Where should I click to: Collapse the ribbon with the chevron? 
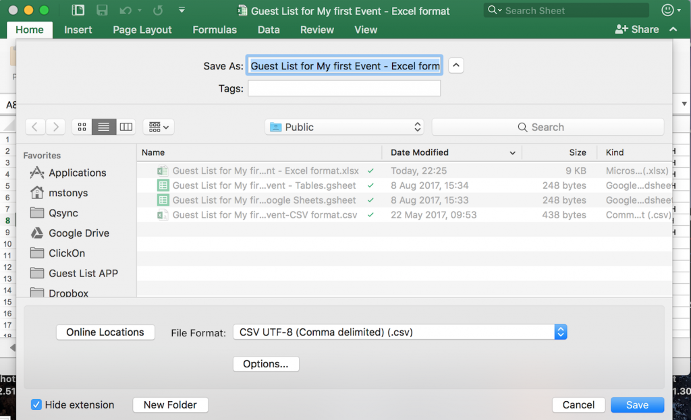point(673,29)
